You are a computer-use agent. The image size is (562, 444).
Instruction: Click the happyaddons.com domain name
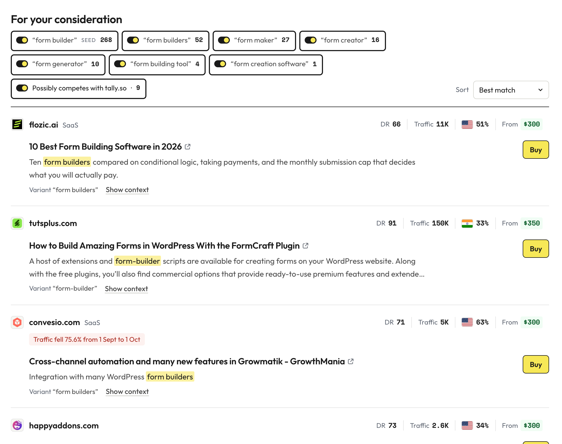click(64, 426)
